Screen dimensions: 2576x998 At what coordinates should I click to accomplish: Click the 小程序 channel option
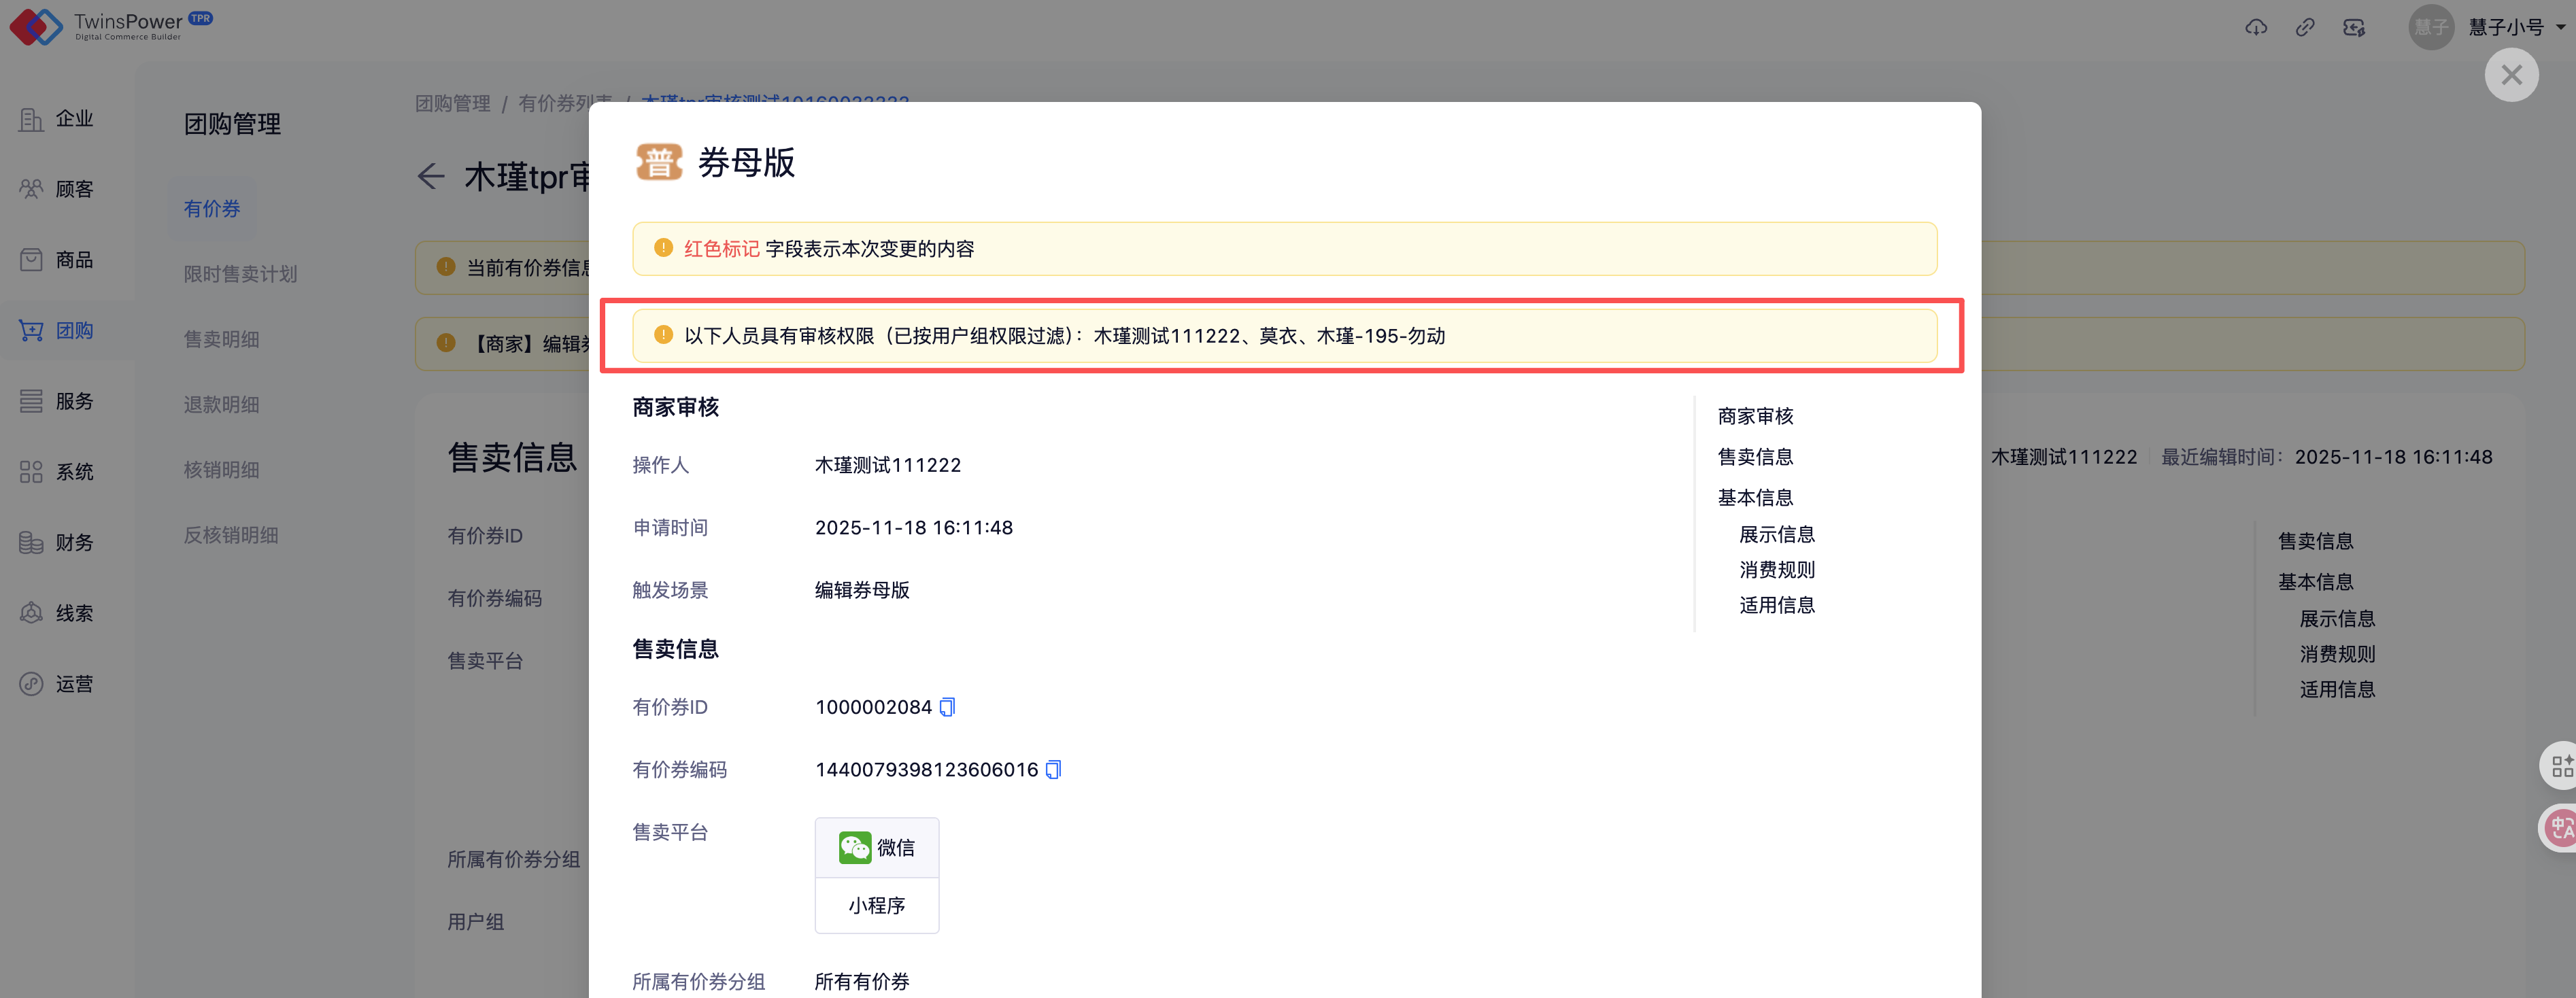(x=876, y=906)
